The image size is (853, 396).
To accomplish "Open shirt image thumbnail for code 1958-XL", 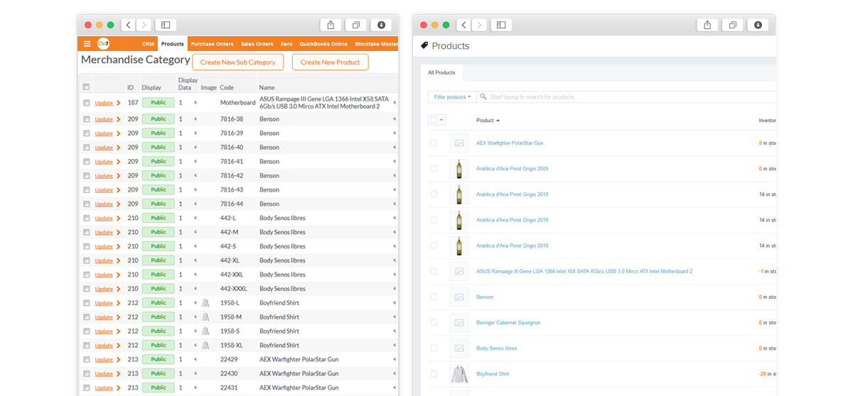I will (205, 345).
